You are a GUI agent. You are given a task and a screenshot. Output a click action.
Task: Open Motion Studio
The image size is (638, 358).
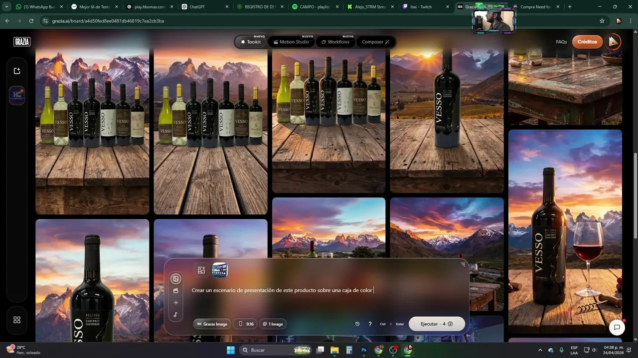tap(292, 42)
